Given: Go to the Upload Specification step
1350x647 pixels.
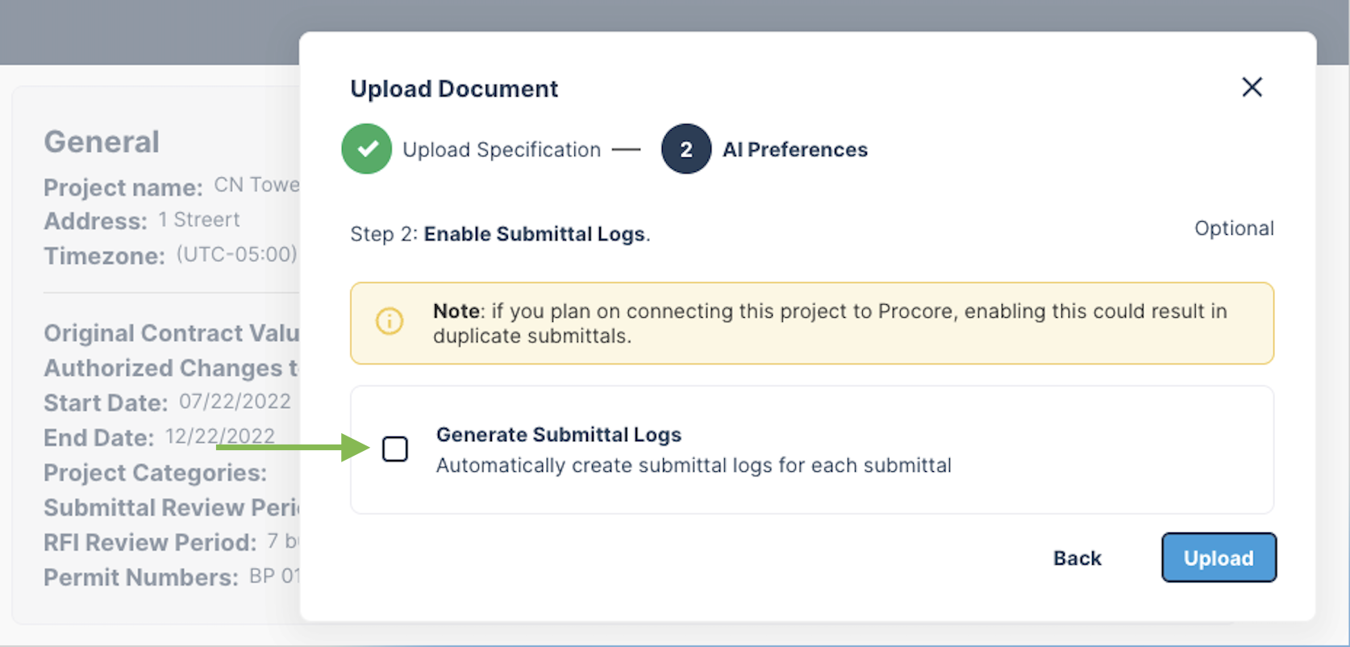Looking at the screenshot, I should (x=501, y=150).
